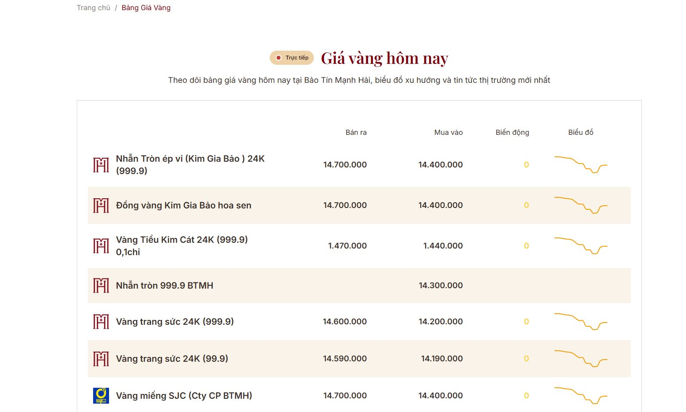This screenshot has width=686, height=412.
Task: Open the trend chart for Vàng trang sức 24K (999.9)
Action: 581,321
